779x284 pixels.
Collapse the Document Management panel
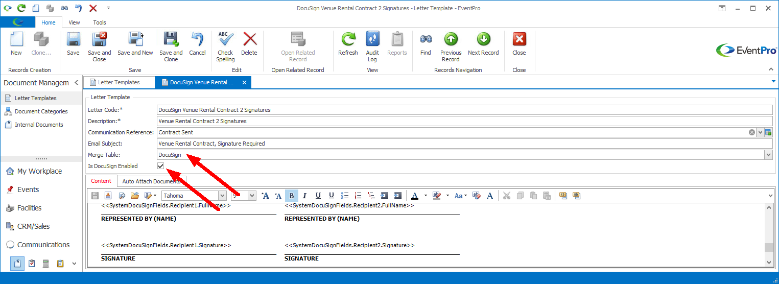click(76, 83)
